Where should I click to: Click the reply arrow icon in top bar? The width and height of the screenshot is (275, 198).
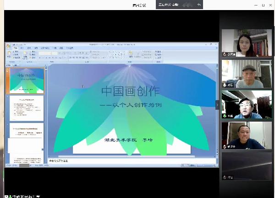[x=198, y=5]
